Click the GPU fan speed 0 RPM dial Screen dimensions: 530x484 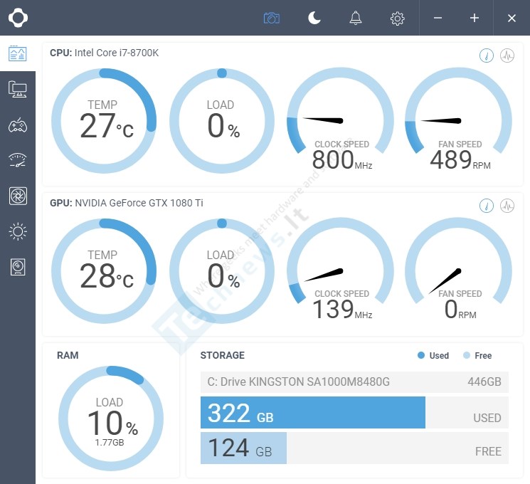click(459, 269)
